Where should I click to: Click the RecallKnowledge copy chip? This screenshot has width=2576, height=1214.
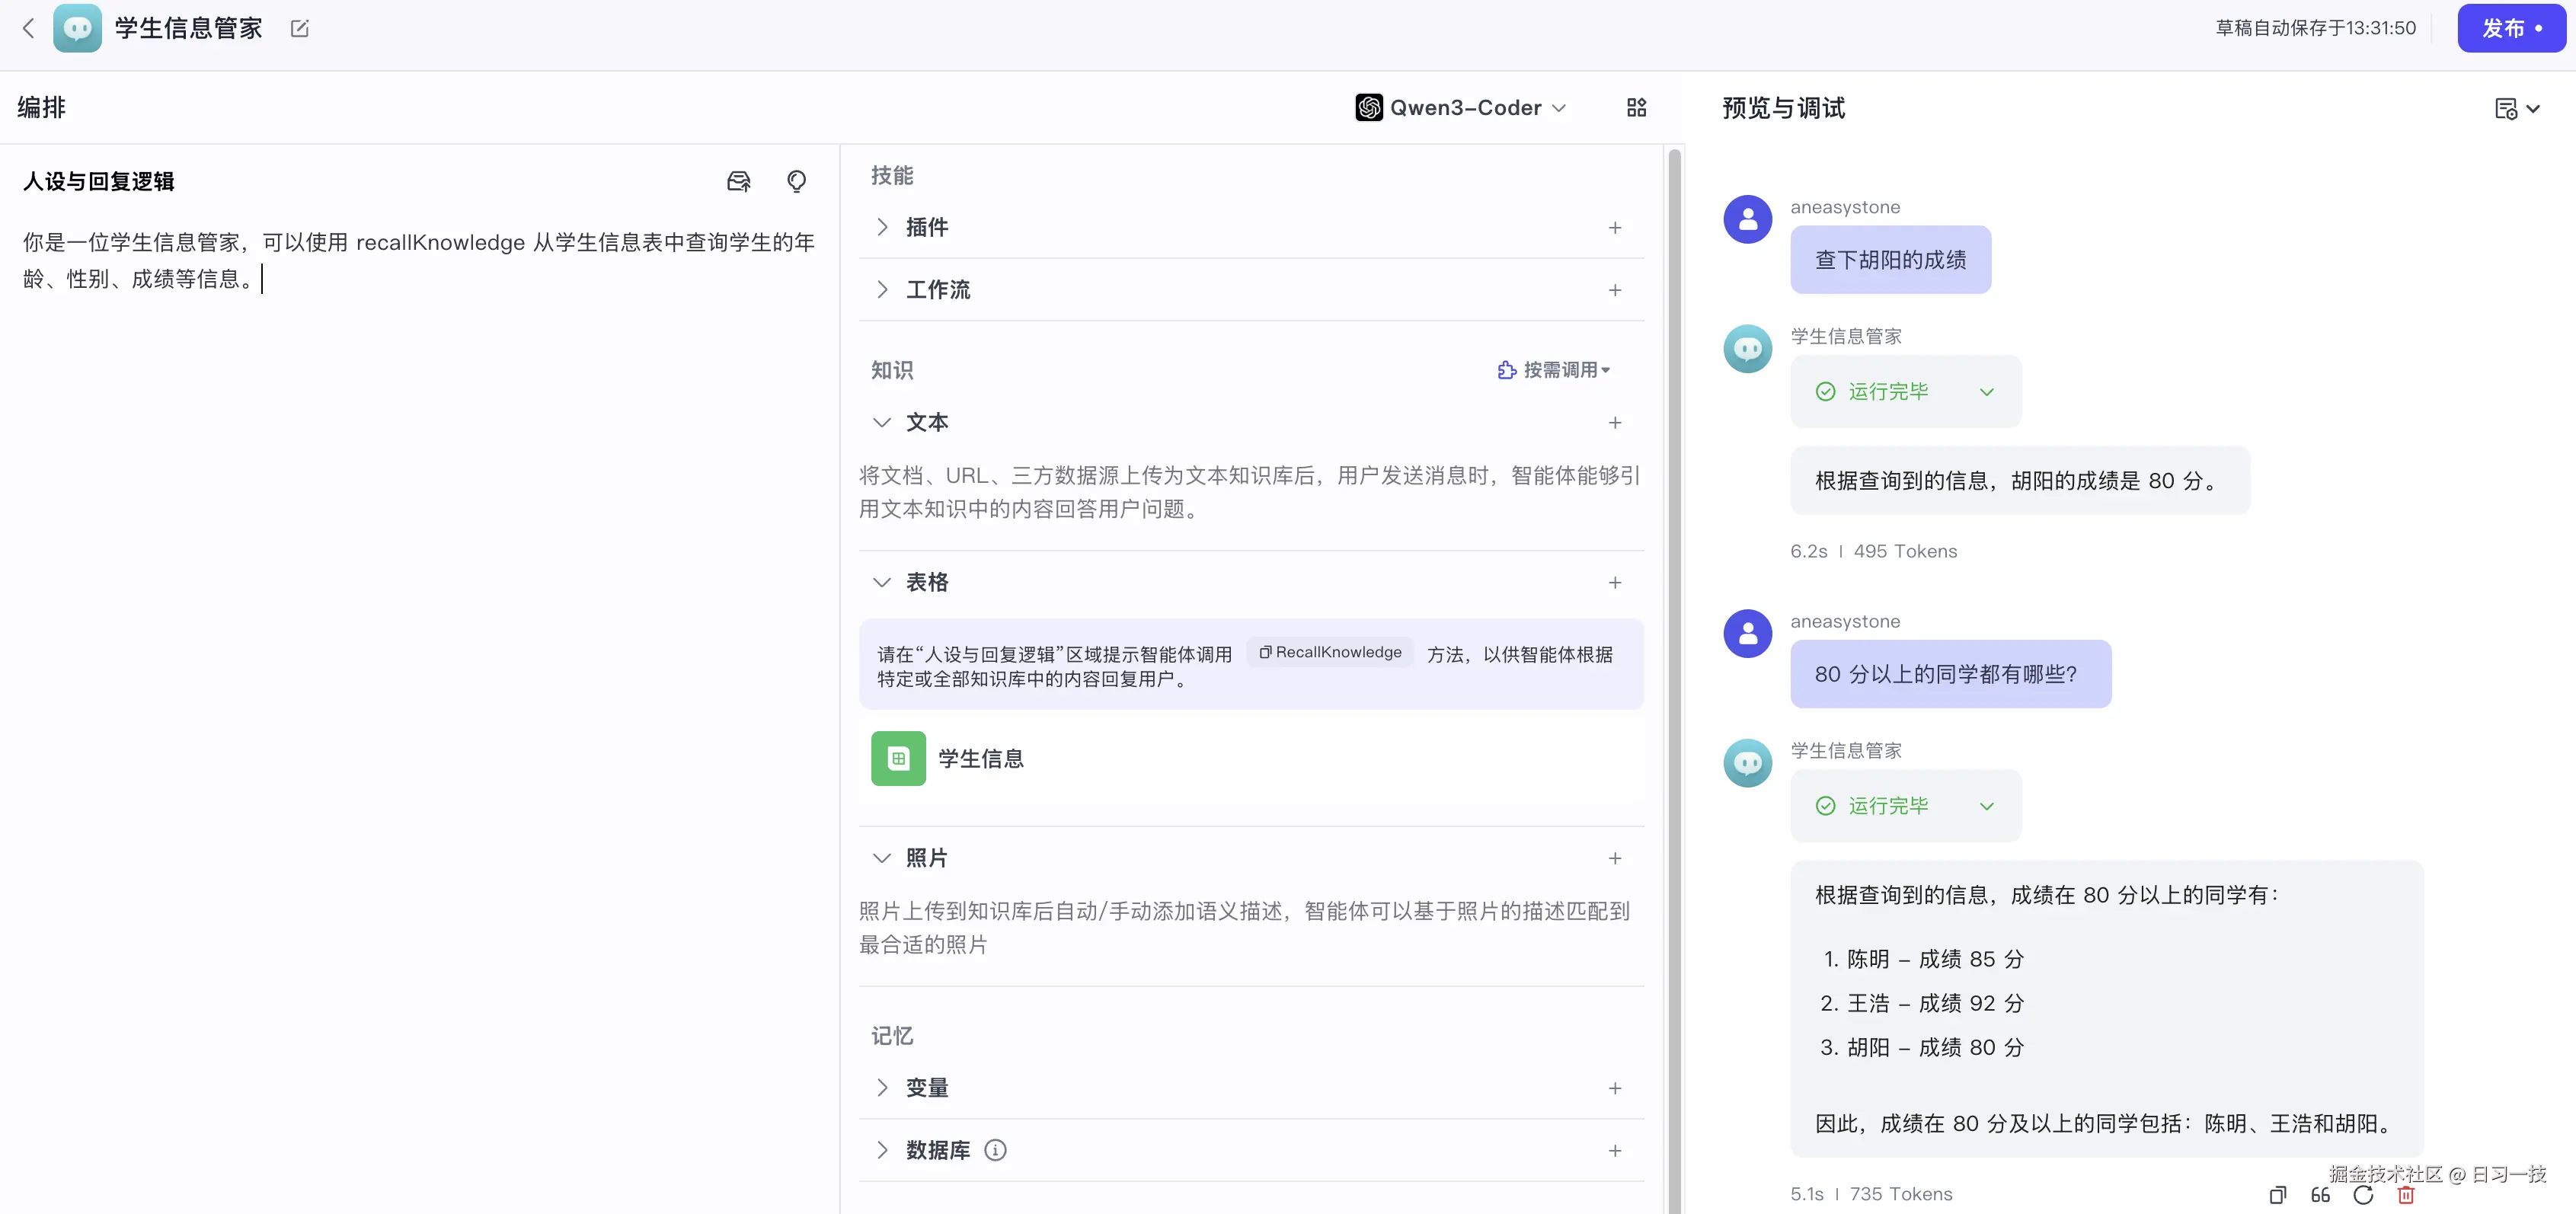click(1330, 652)
